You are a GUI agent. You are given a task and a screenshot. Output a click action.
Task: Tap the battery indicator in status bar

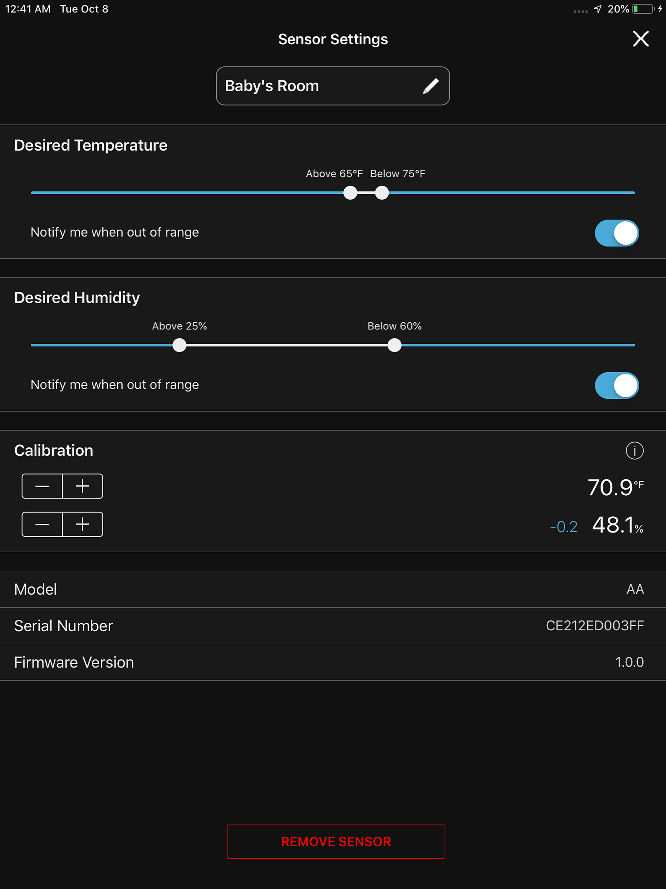click(x=644, y=9)
